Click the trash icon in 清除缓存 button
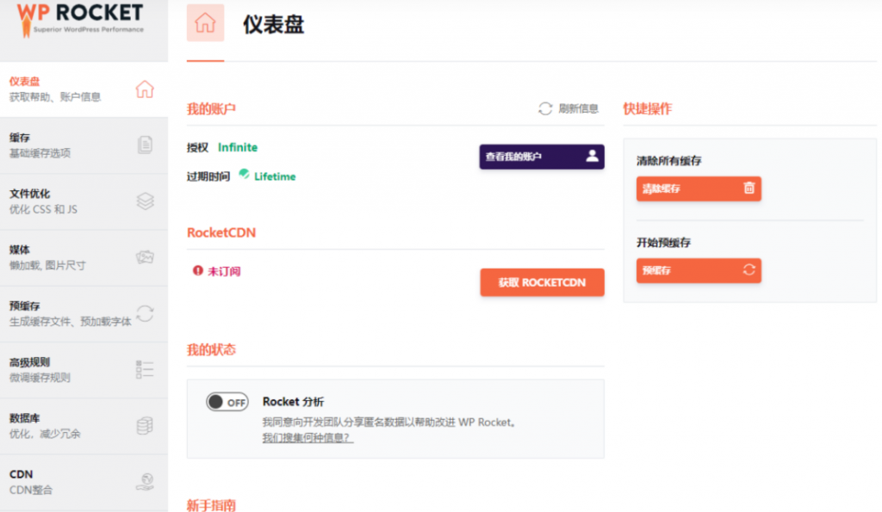 point(748,188)
